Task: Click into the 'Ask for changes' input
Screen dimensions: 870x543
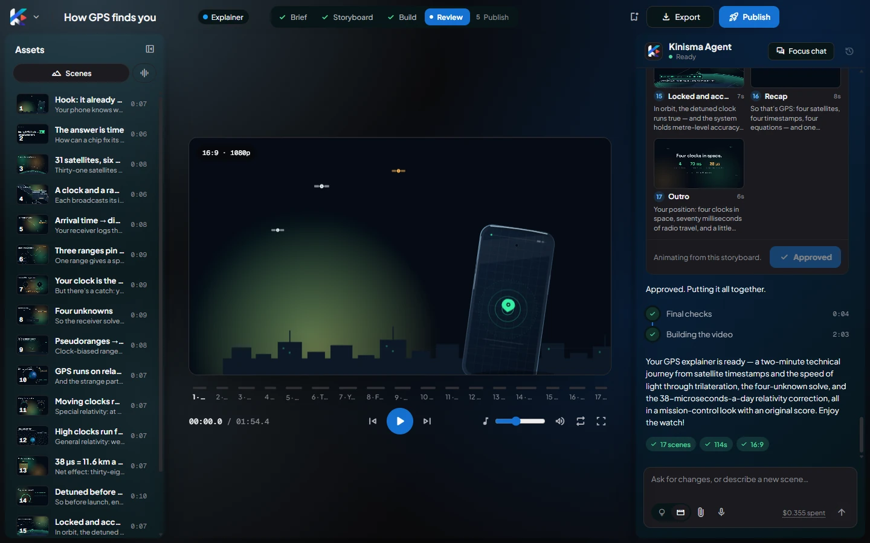Action: (x=750, y=480)
